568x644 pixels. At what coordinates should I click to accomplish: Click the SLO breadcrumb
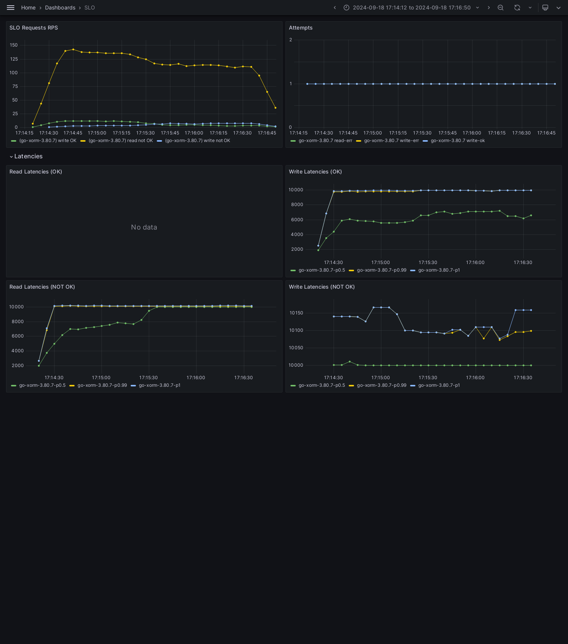click(90, 8)
